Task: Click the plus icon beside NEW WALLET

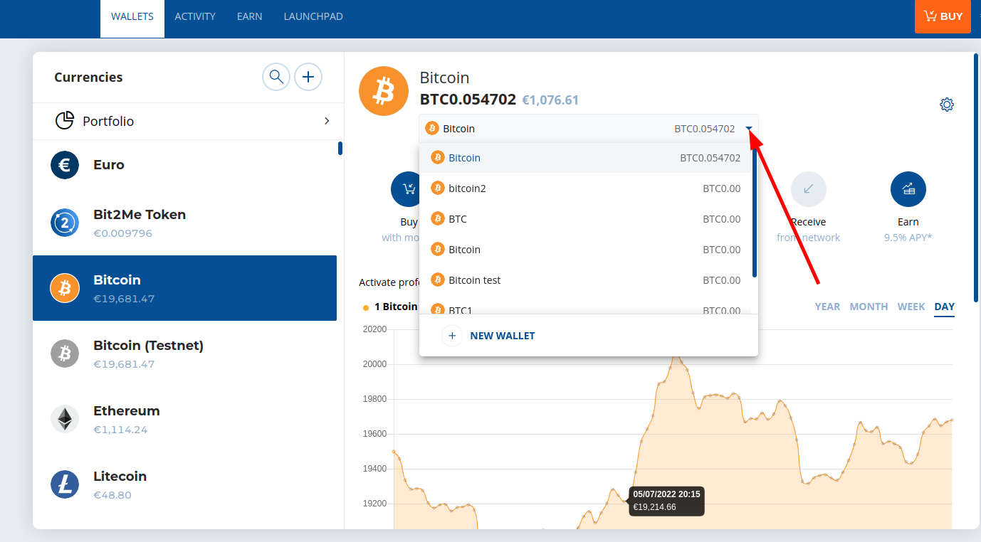Action: pos(452,336)
